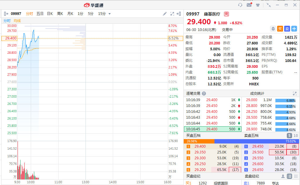
Task: Expand the chart to fullscreen
Action: (172, 14)
